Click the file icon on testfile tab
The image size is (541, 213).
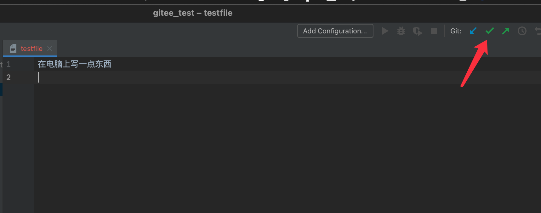pos(13,49)
